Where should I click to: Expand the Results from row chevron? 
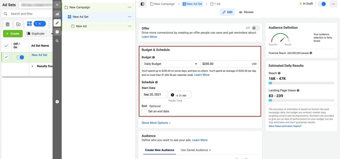(x=33, y=66)
